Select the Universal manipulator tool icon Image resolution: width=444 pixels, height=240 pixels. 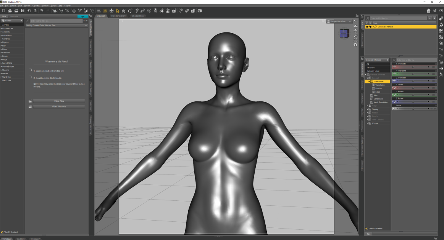coord(111,11)
